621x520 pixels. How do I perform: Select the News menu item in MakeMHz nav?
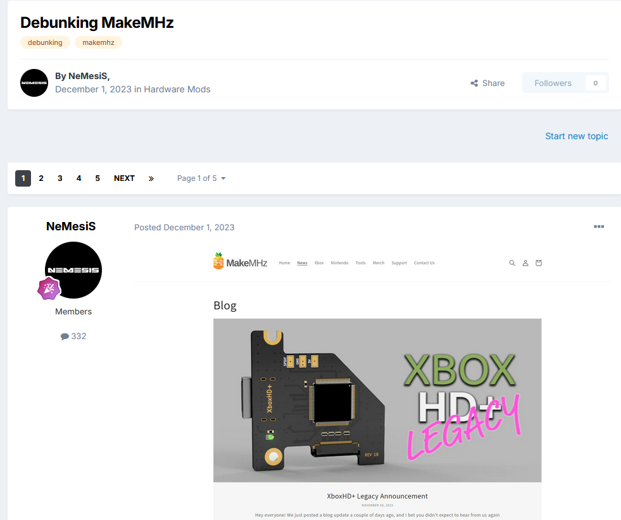(x=302, y=263)
